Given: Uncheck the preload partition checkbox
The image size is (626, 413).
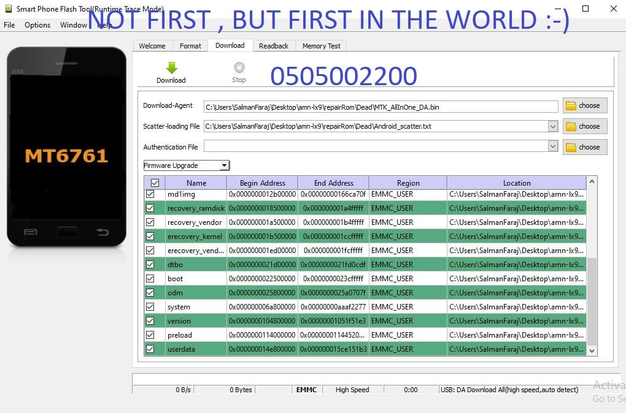Looking at the screenshot, I should [x=150, y=335].
